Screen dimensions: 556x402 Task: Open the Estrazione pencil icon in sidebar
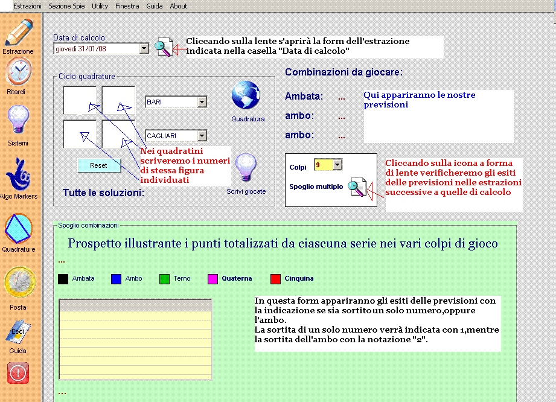tap(19, 32)
